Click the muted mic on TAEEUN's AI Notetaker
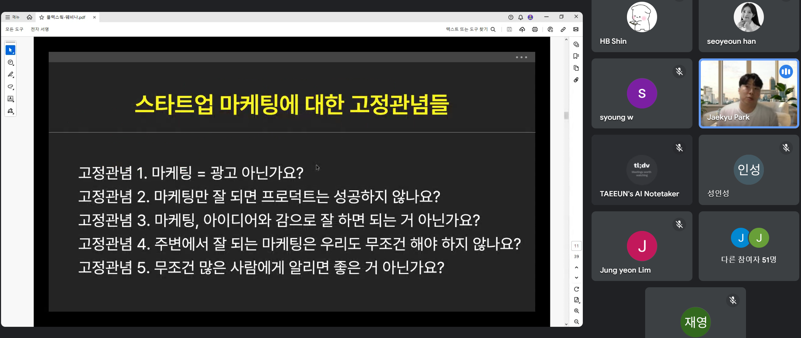Image resolution: width=801 pixels, height=338 pixels. (679, 148)
